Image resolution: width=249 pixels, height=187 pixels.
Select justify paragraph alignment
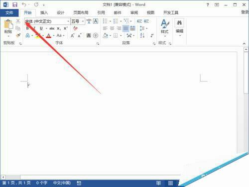pyautogui.click(x=125, y=28)
